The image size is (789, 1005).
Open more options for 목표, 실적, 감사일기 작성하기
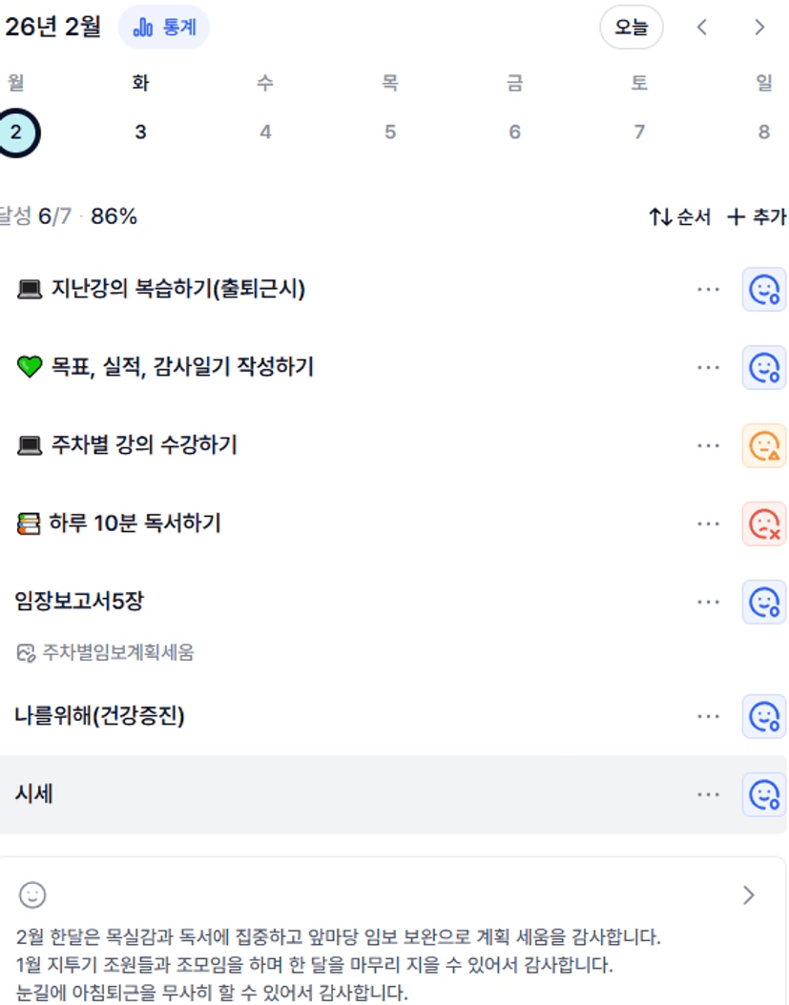[x=708, y=367]
